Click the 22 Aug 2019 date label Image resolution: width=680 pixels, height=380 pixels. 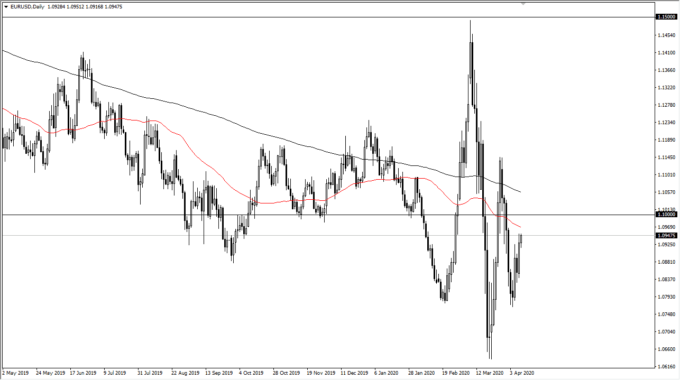tap(185, 373)
